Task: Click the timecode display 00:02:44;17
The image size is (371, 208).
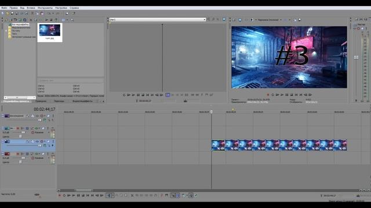Action: (44, 109)
